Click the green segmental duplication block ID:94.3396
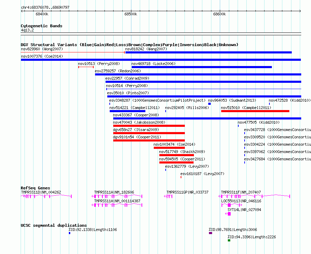311x254 pixels. click(229, 240)
